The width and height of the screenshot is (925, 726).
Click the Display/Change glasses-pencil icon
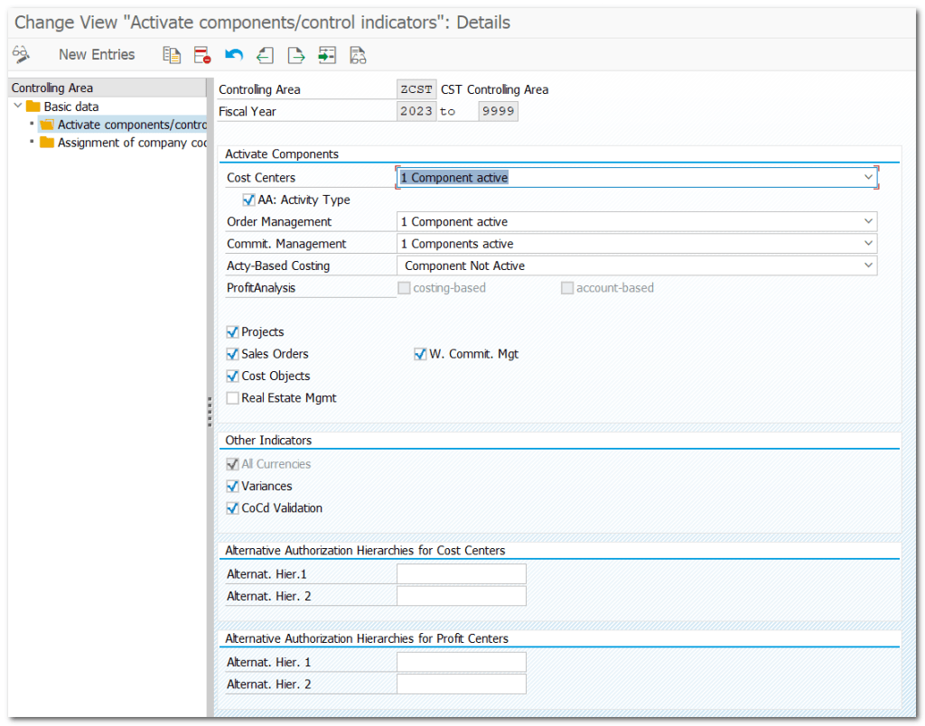coord(22,55)
